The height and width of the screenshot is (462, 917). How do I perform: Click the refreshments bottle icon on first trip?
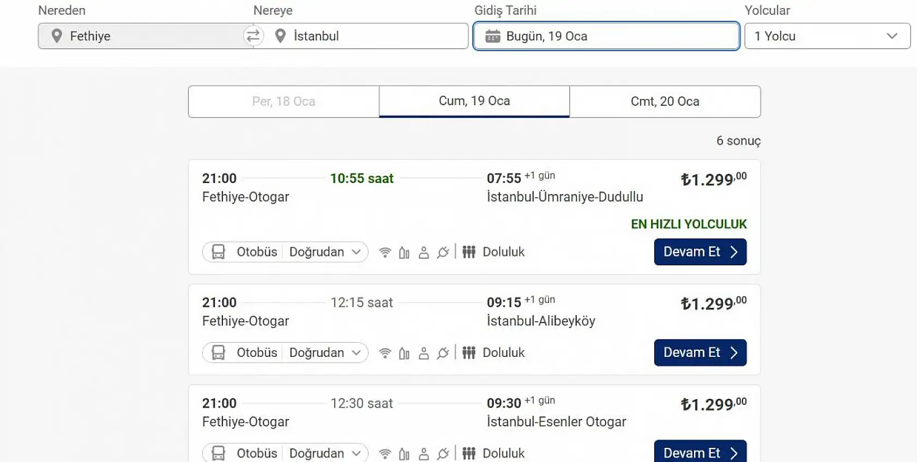(x=404, y=252)
